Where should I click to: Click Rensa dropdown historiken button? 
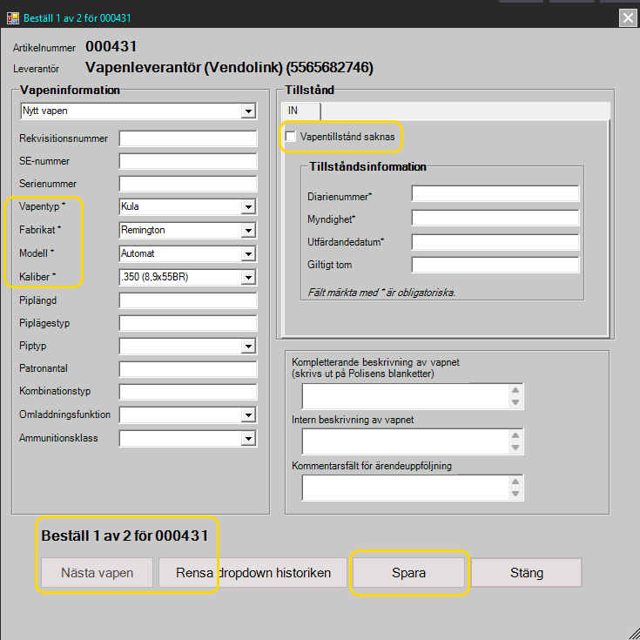253,573
